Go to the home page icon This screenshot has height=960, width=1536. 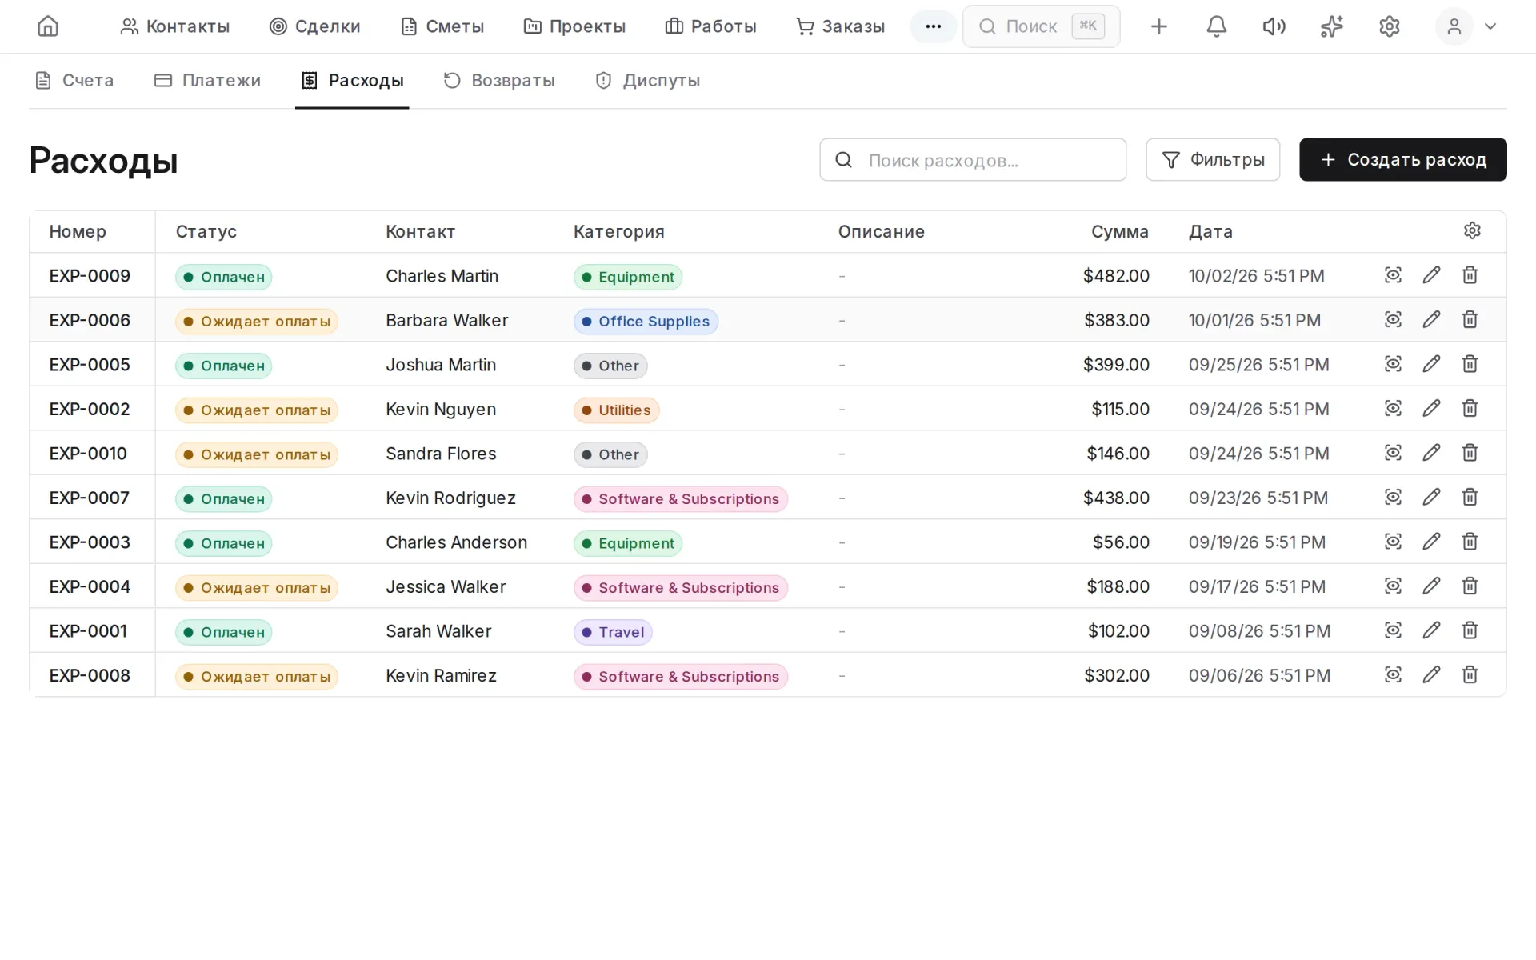click(x=48, y=26)
